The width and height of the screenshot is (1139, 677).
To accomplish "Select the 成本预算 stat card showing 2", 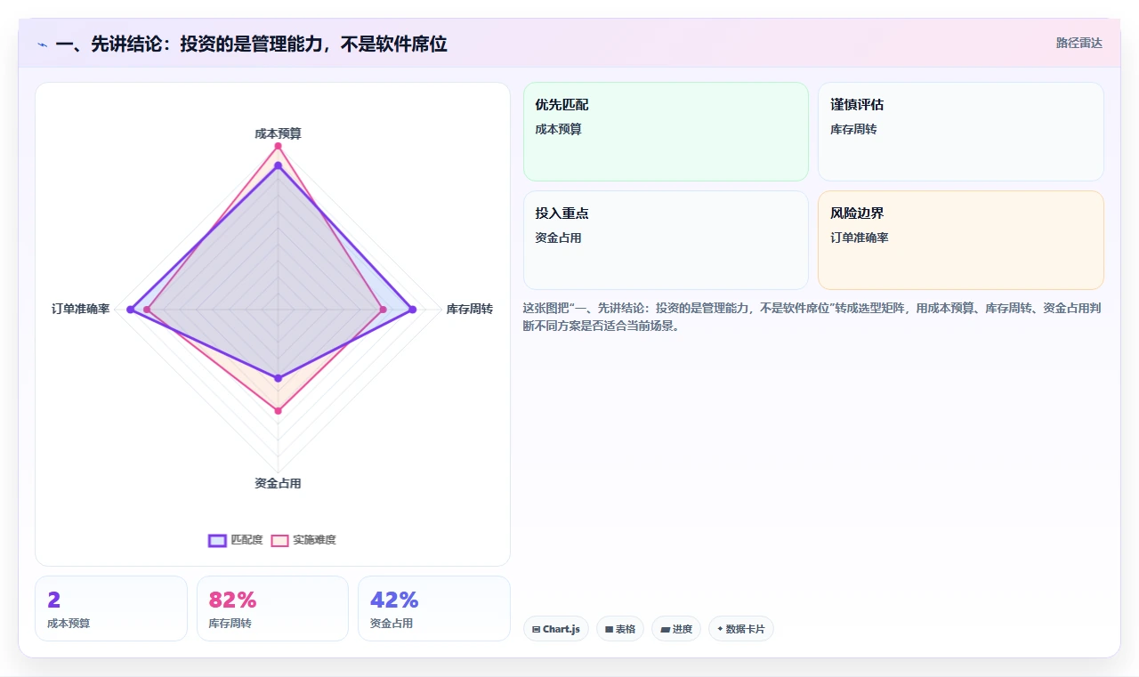I will pos(111,608).
